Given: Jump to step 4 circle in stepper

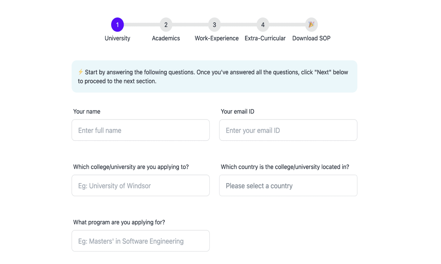Looking at the screenshot, I should [x=263, y=25].
